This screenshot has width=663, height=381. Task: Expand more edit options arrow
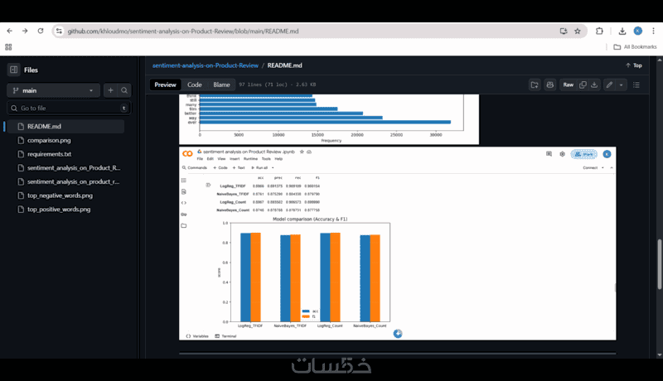621,85
